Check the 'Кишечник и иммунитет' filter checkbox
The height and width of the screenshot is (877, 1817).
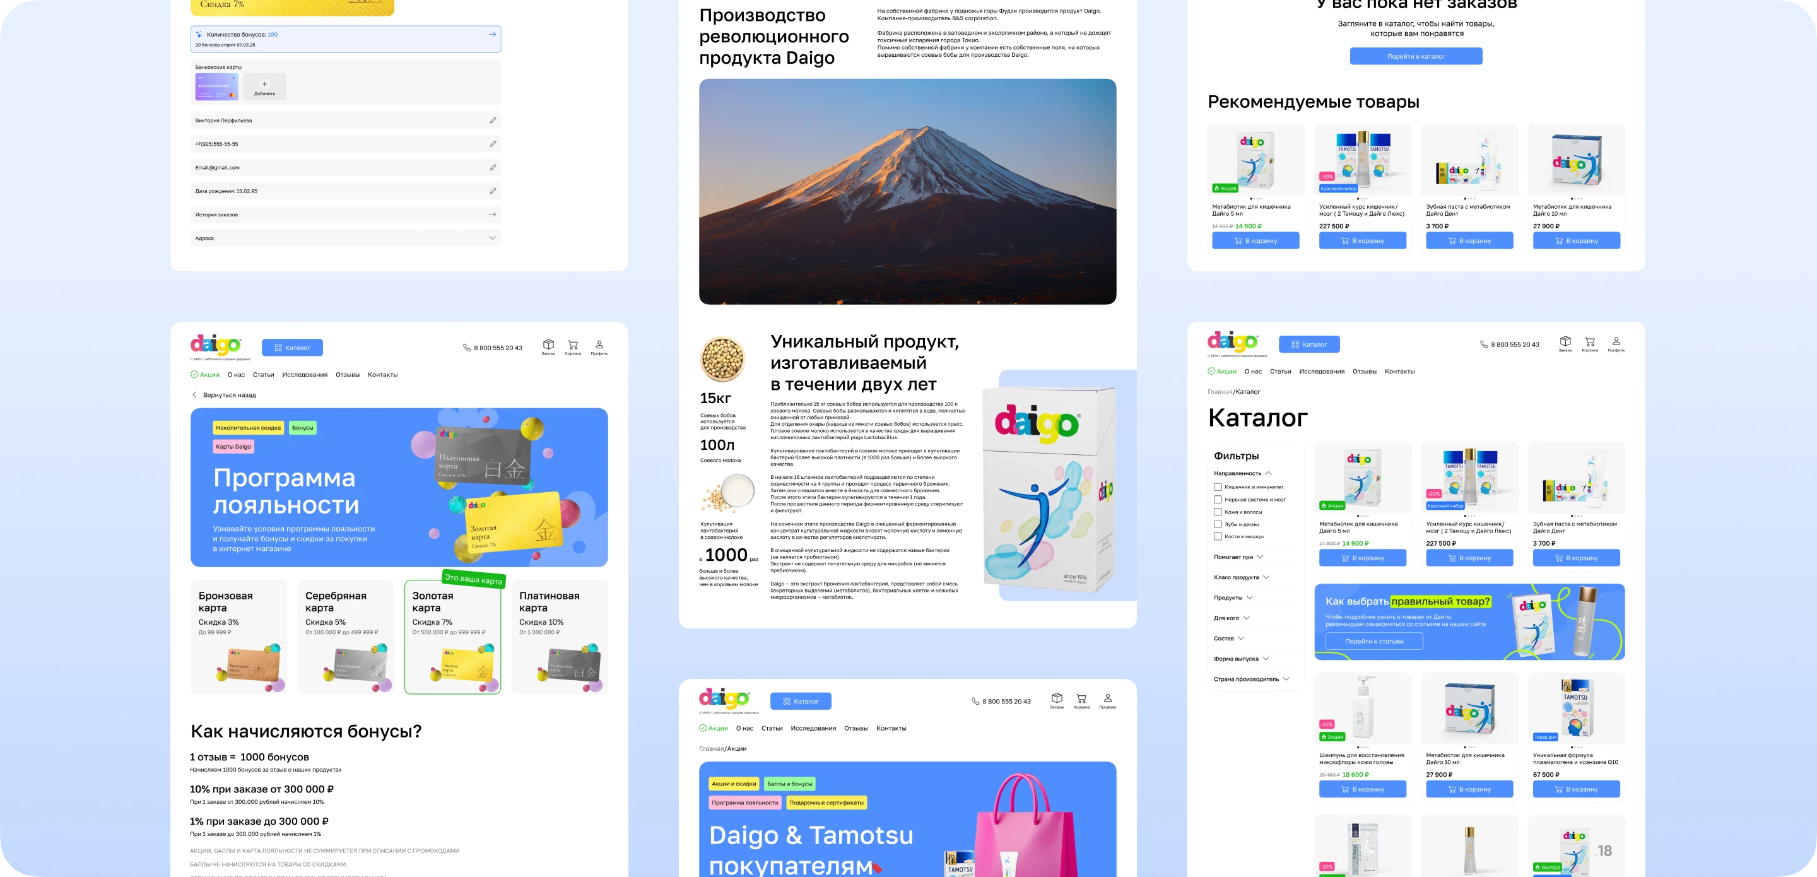pos(1218,488)
